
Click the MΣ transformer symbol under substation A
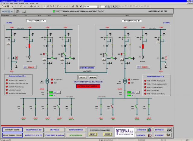tap(47, 82)
